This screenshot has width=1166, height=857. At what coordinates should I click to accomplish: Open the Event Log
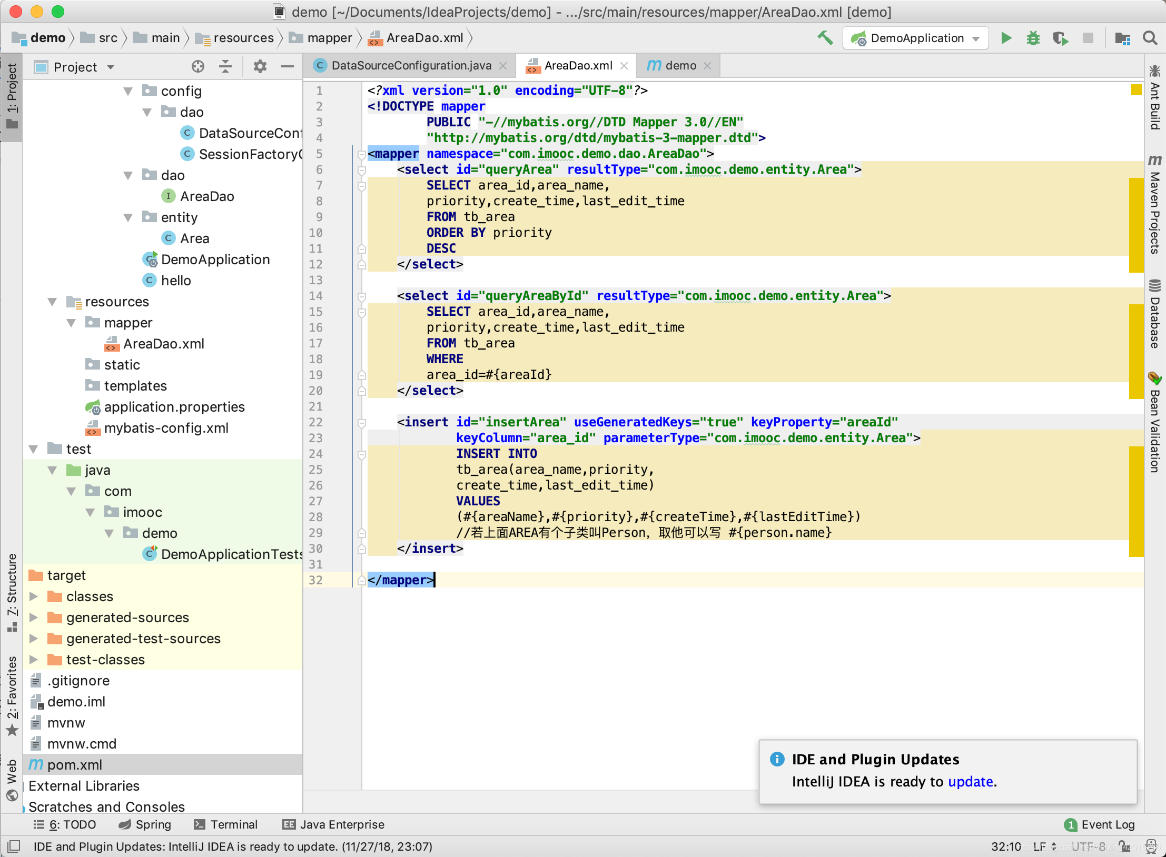point(1100,824)
